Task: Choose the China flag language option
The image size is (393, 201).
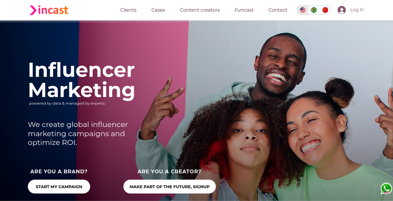Action: [x=325, y=10]
